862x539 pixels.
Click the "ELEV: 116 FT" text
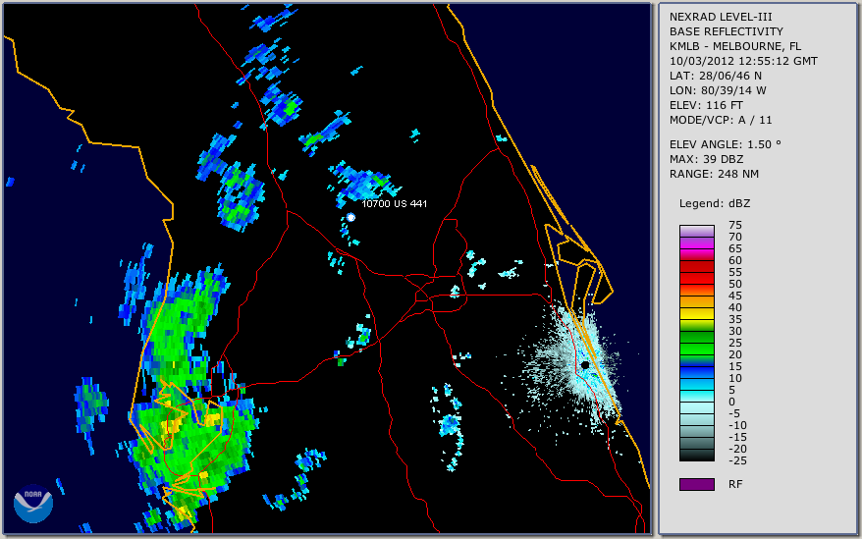pos(706,105)
